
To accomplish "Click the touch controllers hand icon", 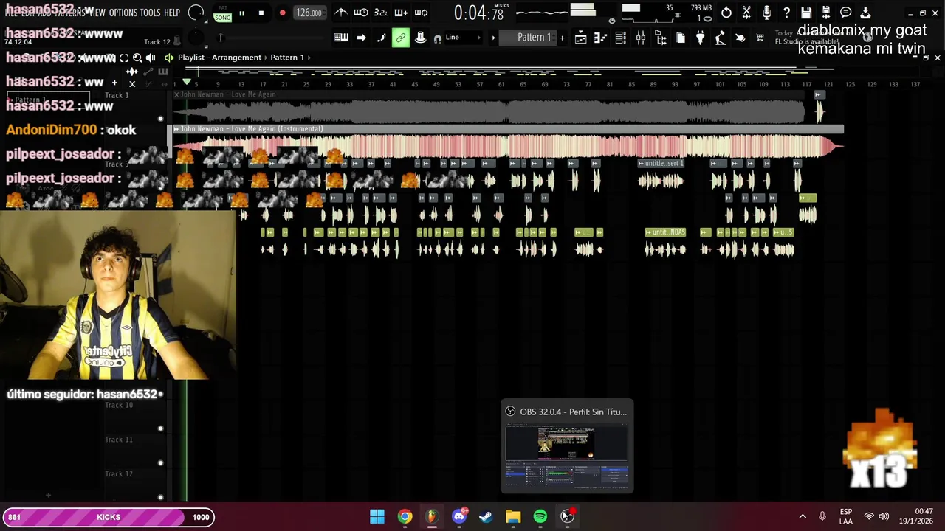I will pyautogui.click(x=740, y=38).
